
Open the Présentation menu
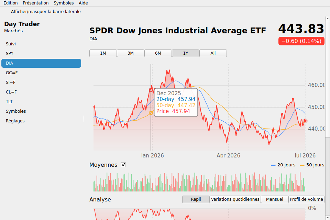pyautogui.click(x=35, y=3)
